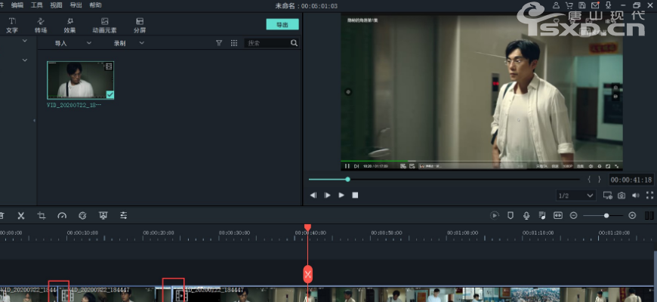The height and width of the screenshot is (302, 657).
Task: Zoom out timeline with minus icon
Action: click(x=574, y=215)
